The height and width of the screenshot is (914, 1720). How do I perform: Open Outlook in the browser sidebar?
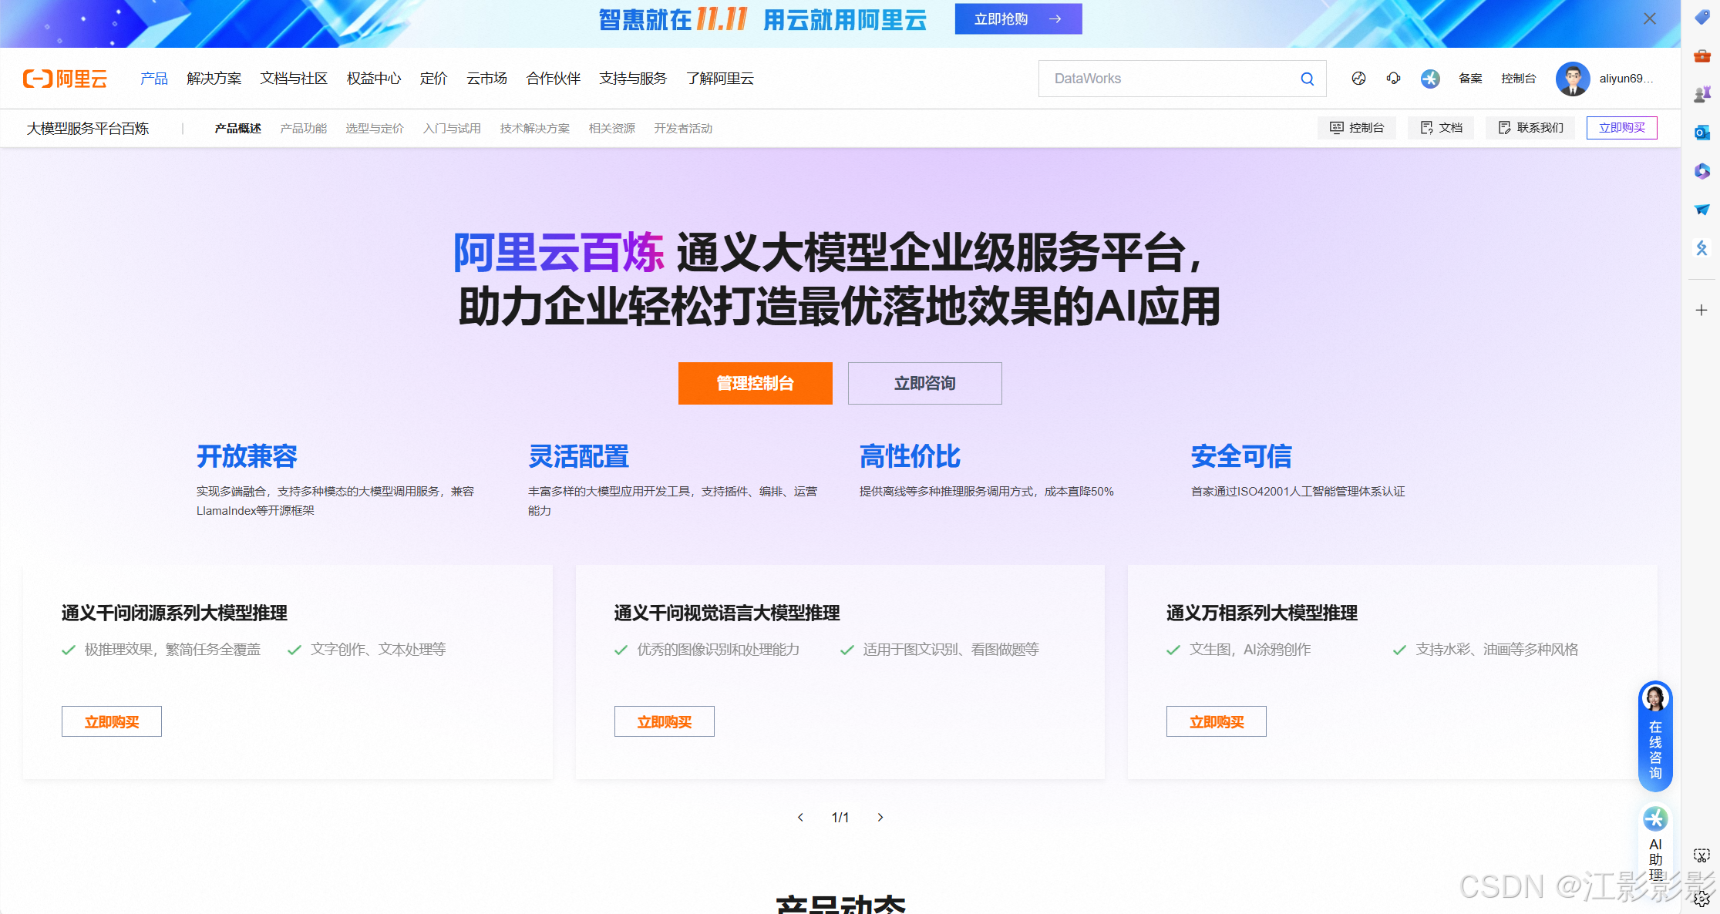1701,133
